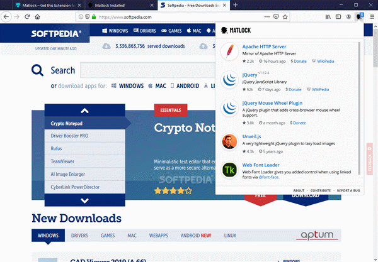Click the Apache feather logo

coord(229,52)
